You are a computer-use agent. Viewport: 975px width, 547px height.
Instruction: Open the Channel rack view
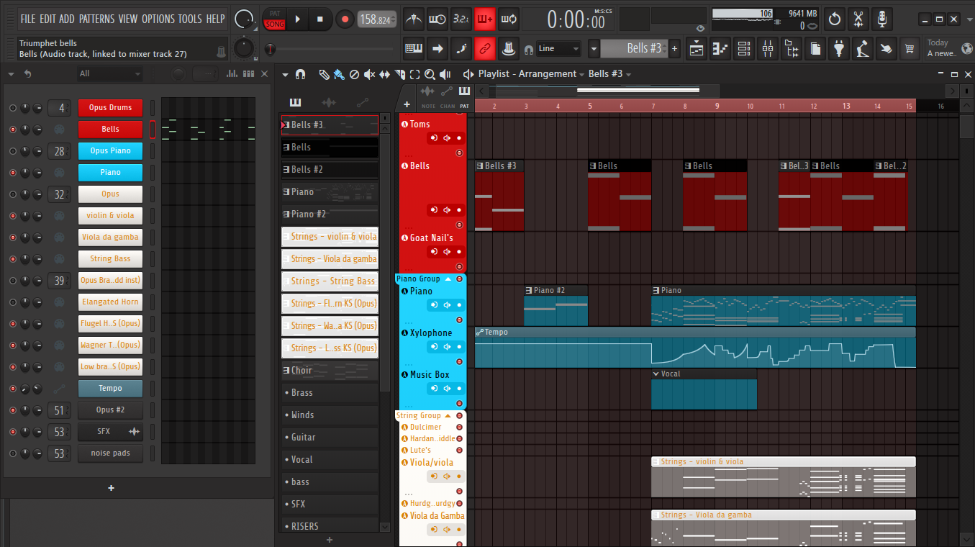744,48
